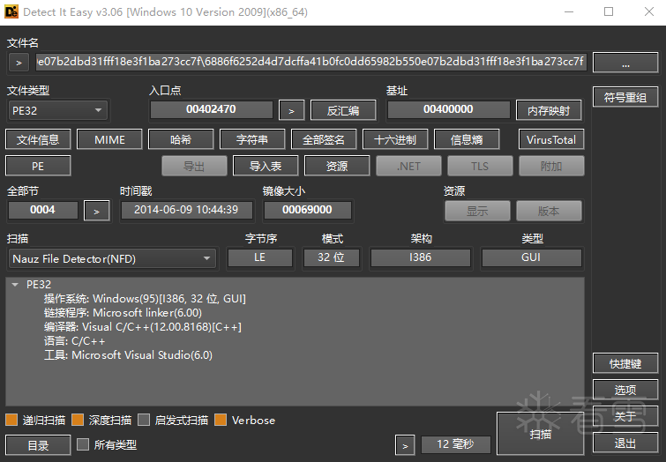
Task: Click the browse file button labeled ...
Action: 625,63
